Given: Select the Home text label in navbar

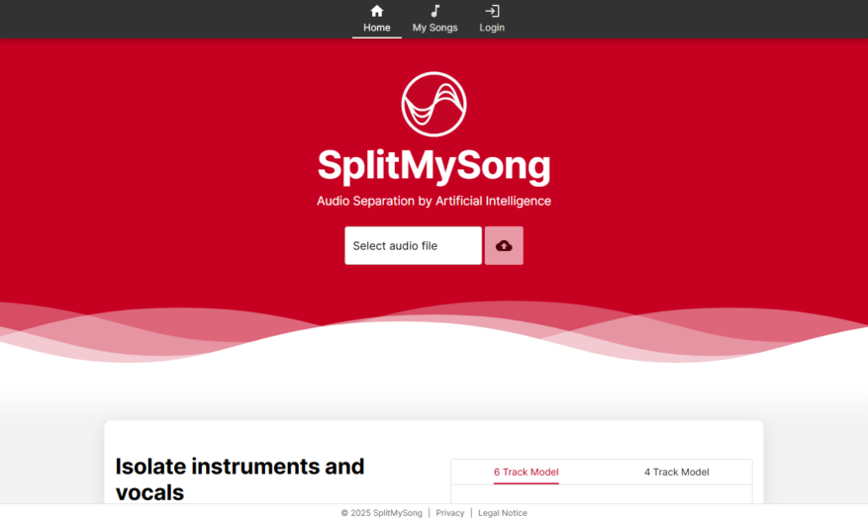Looking at the screenshot, I should pos(376,28).
